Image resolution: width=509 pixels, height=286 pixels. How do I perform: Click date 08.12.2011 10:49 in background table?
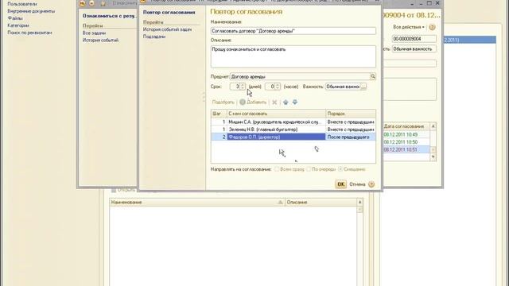pos(401,134)
